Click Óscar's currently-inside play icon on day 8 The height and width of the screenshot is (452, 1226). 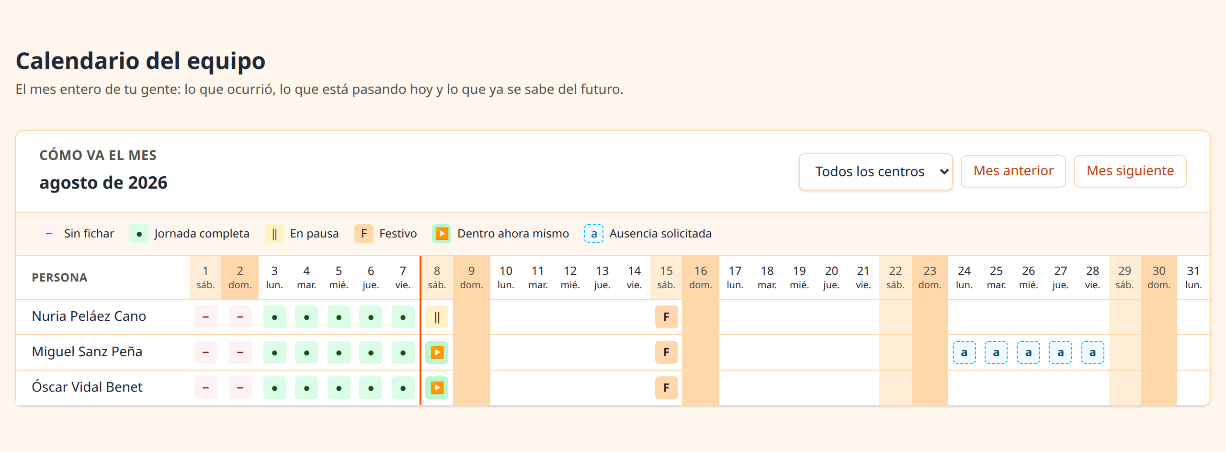(437, 388)
